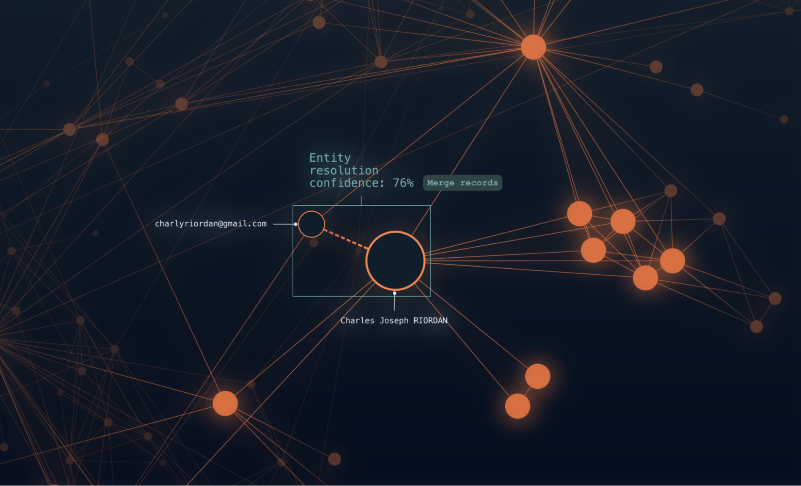The height and width of the screenshot is (486, 801).
Task: Select the connector dot beside the email label
Action: click(295, 224)
